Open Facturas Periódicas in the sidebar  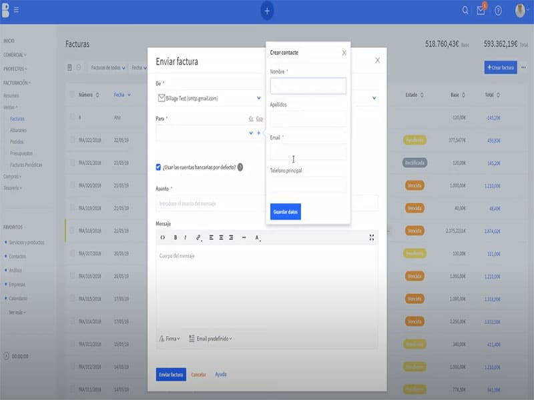pyautogui.click(x=26, y=165)
